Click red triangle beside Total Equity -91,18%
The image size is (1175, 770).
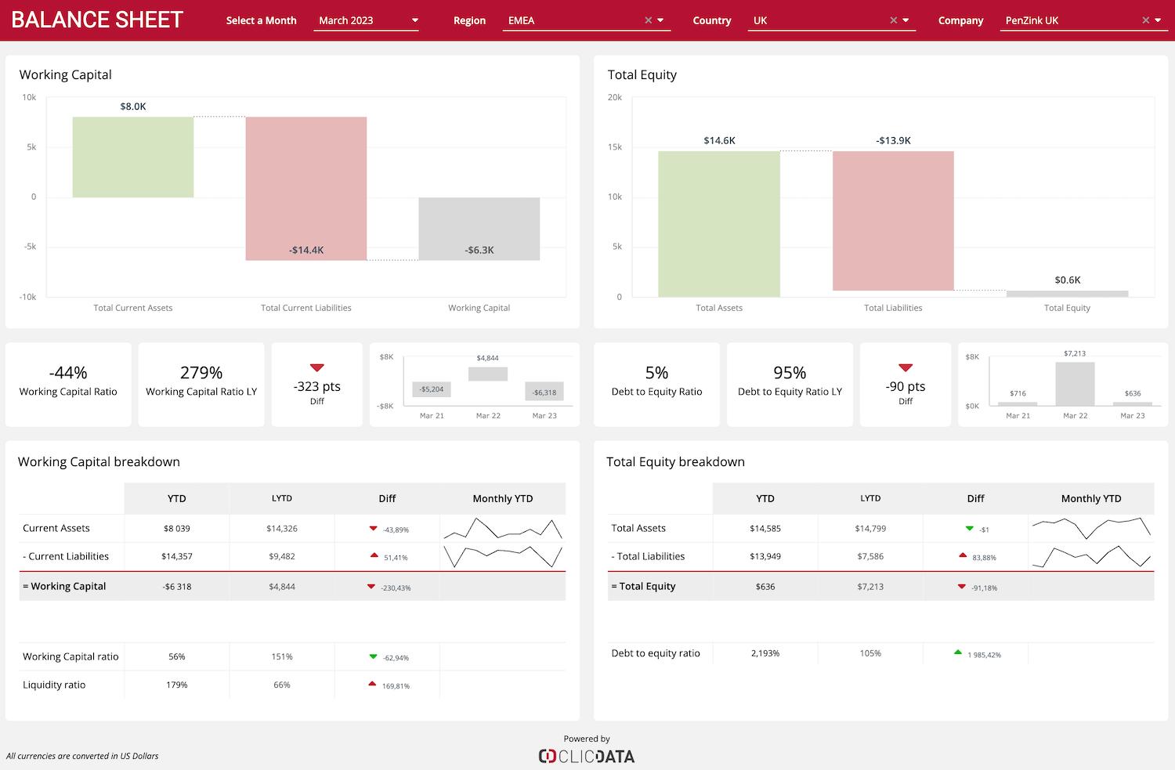tap(960, 586)
